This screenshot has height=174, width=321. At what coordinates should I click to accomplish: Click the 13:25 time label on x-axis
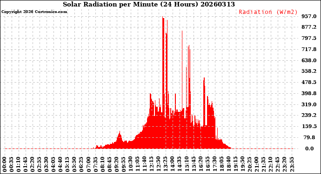(166, 165)
